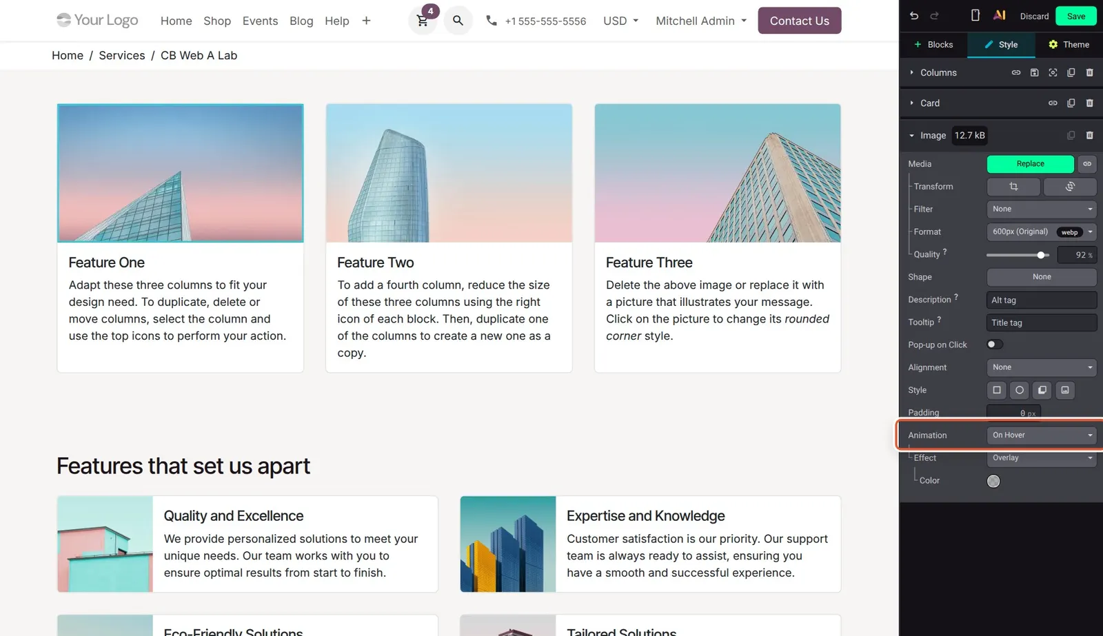The height and width of the screenshot is (636, 1103).
Task: Click the Card link icon
Action: click(1053, 103)
